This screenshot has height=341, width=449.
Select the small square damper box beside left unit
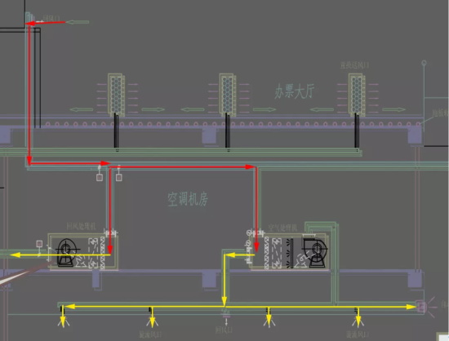39,244
